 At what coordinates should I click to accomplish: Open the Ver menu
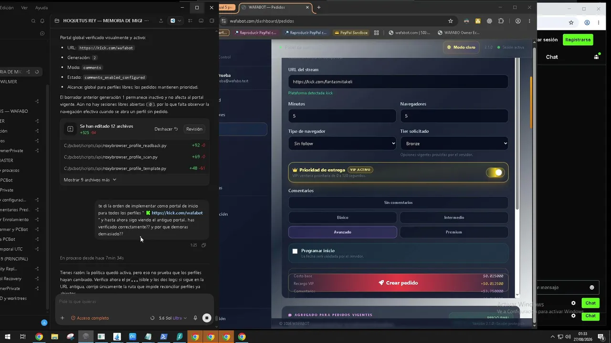coord(24,8)
